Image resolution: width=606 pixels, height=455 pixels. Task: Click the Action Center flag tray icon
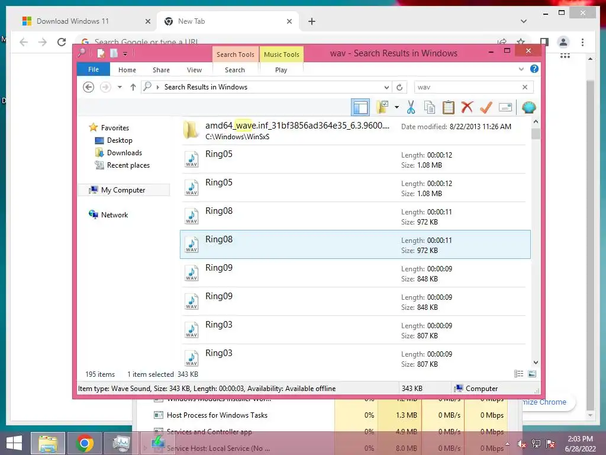pos(551,444)
